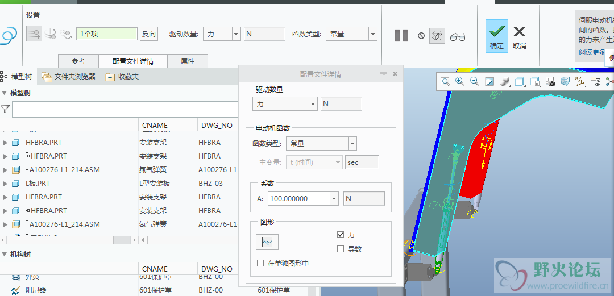
Task: Repaint the graphics window
Action: tap(489, 81)
